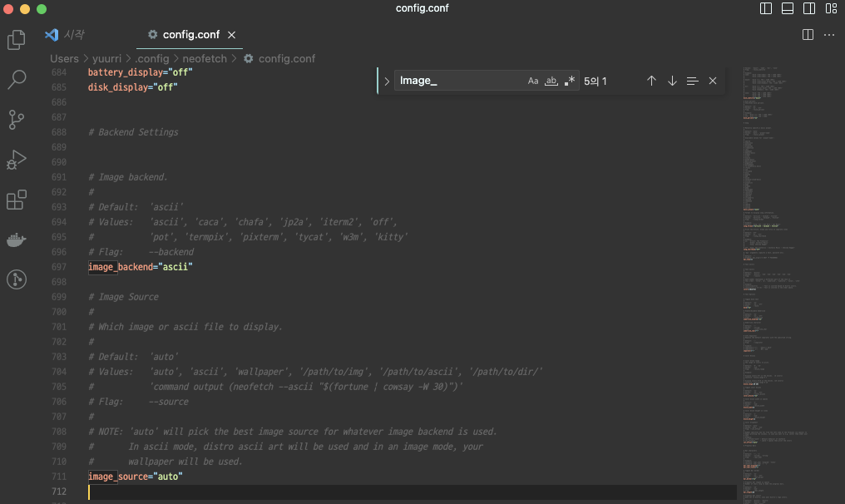Click the image_source="auto" line
This screenshot has height=504, width=845.
[136, 477]
